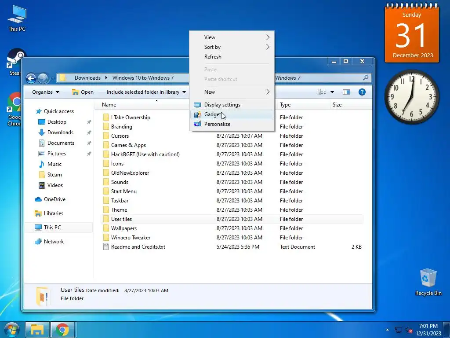This screenshot has width=450, height=338.
Task: Click the Display settings menu icon
Action: pyautogui.click(x=197, y=105)
